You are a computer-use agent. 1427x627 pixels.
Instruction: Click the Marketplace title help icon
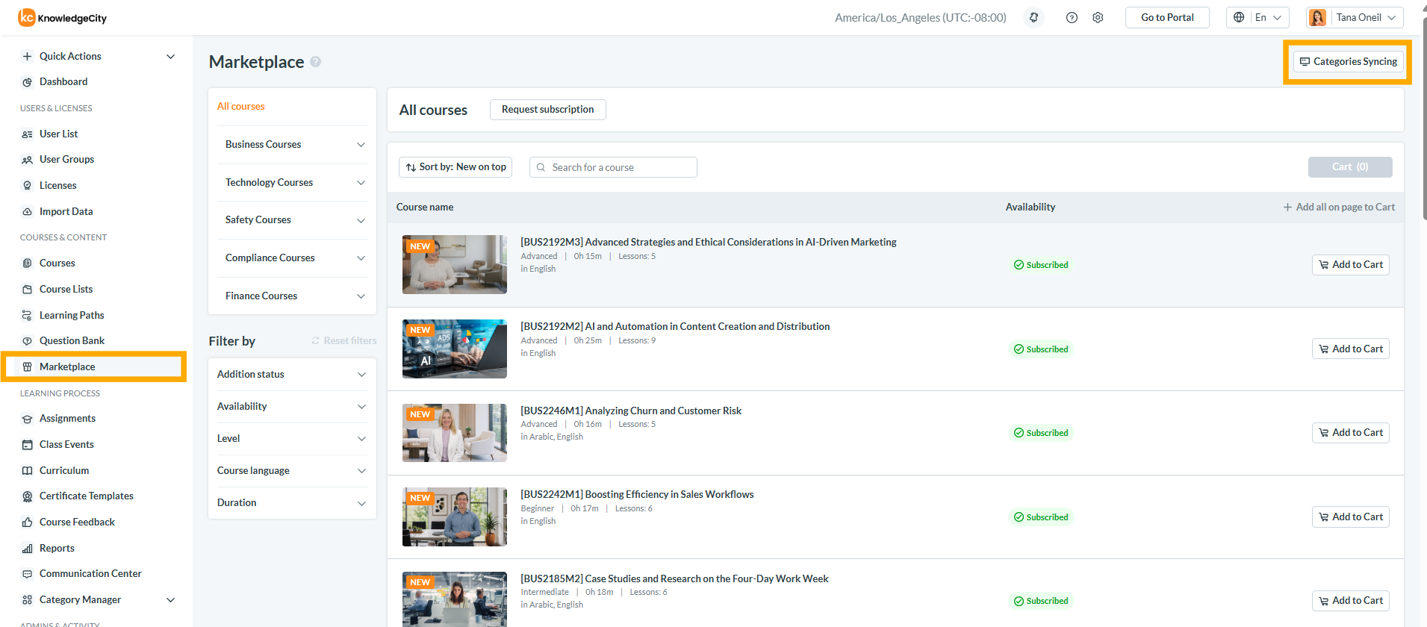click(316, 62)
